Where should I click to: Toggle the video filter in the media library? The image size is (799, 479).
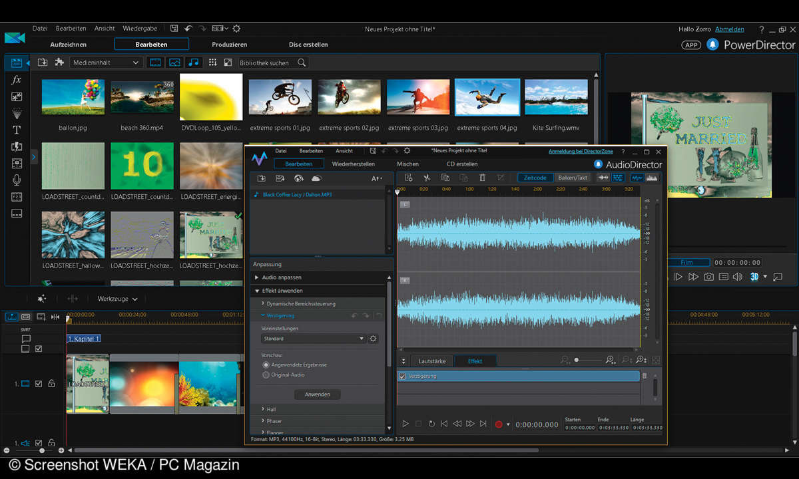(x=155, y=63)
